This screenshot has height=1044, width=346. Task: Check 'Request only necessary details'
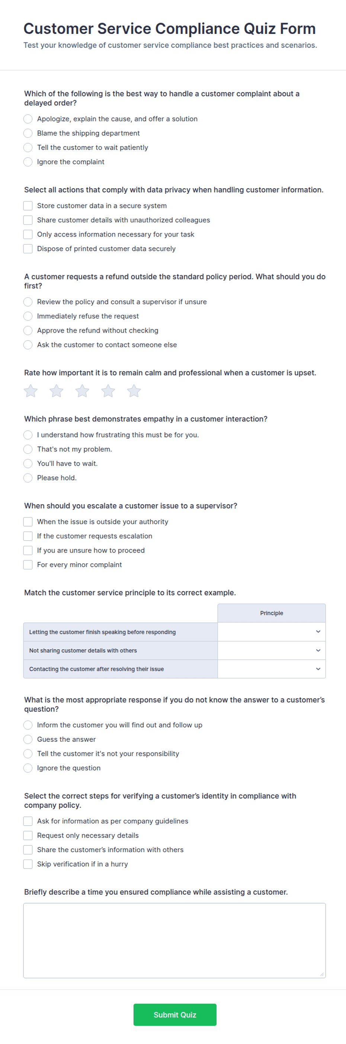[x=28, y=836]
